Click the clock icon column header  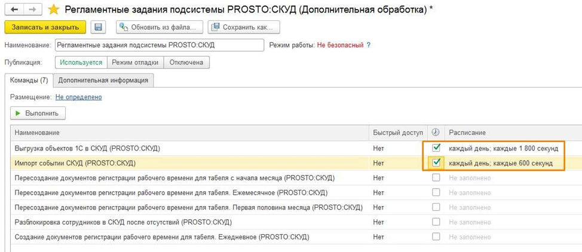[436, 132]
